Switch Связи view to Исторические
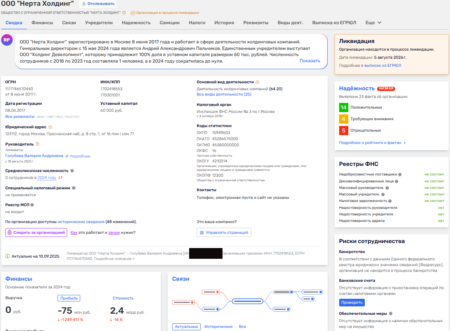450x331 pixels. click(218, 326)
